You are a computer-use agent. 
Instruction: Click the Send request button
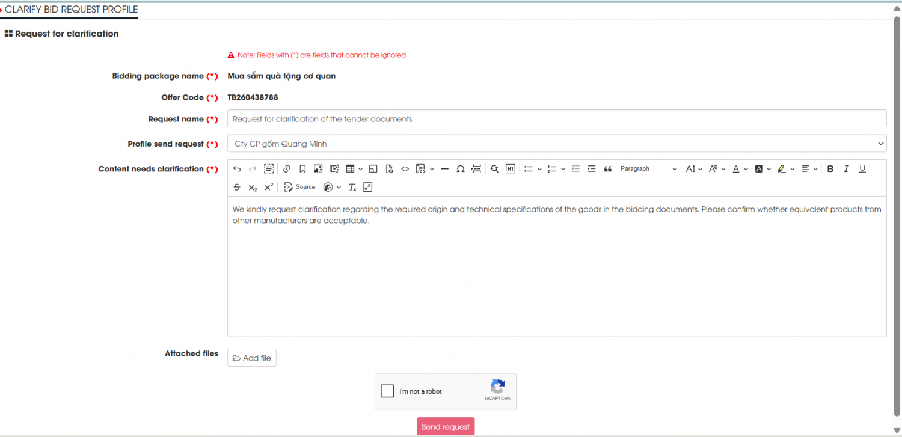(446, 426)
